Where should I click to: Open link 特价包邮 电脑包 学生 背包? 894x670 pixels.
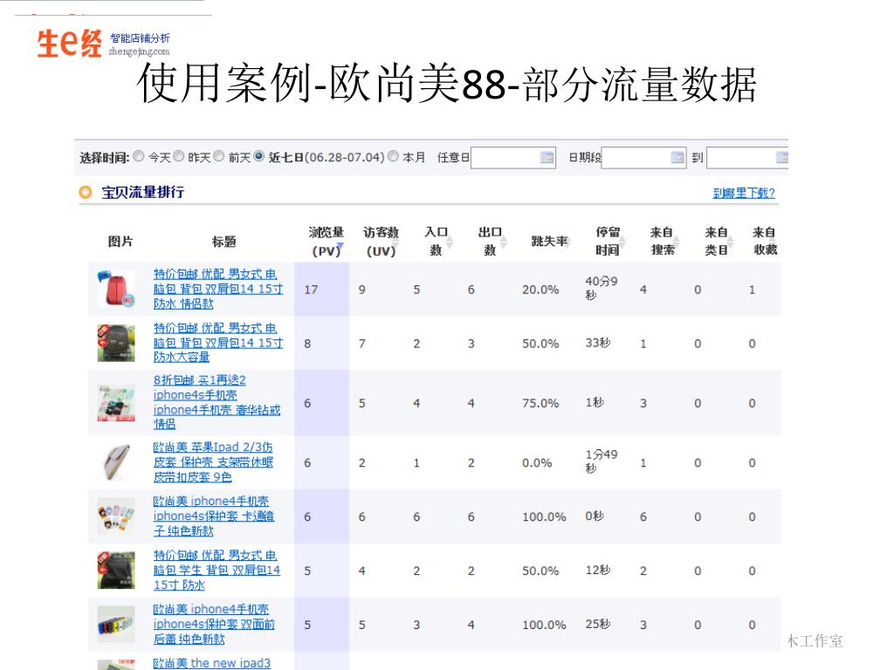(x=217, y=571)
